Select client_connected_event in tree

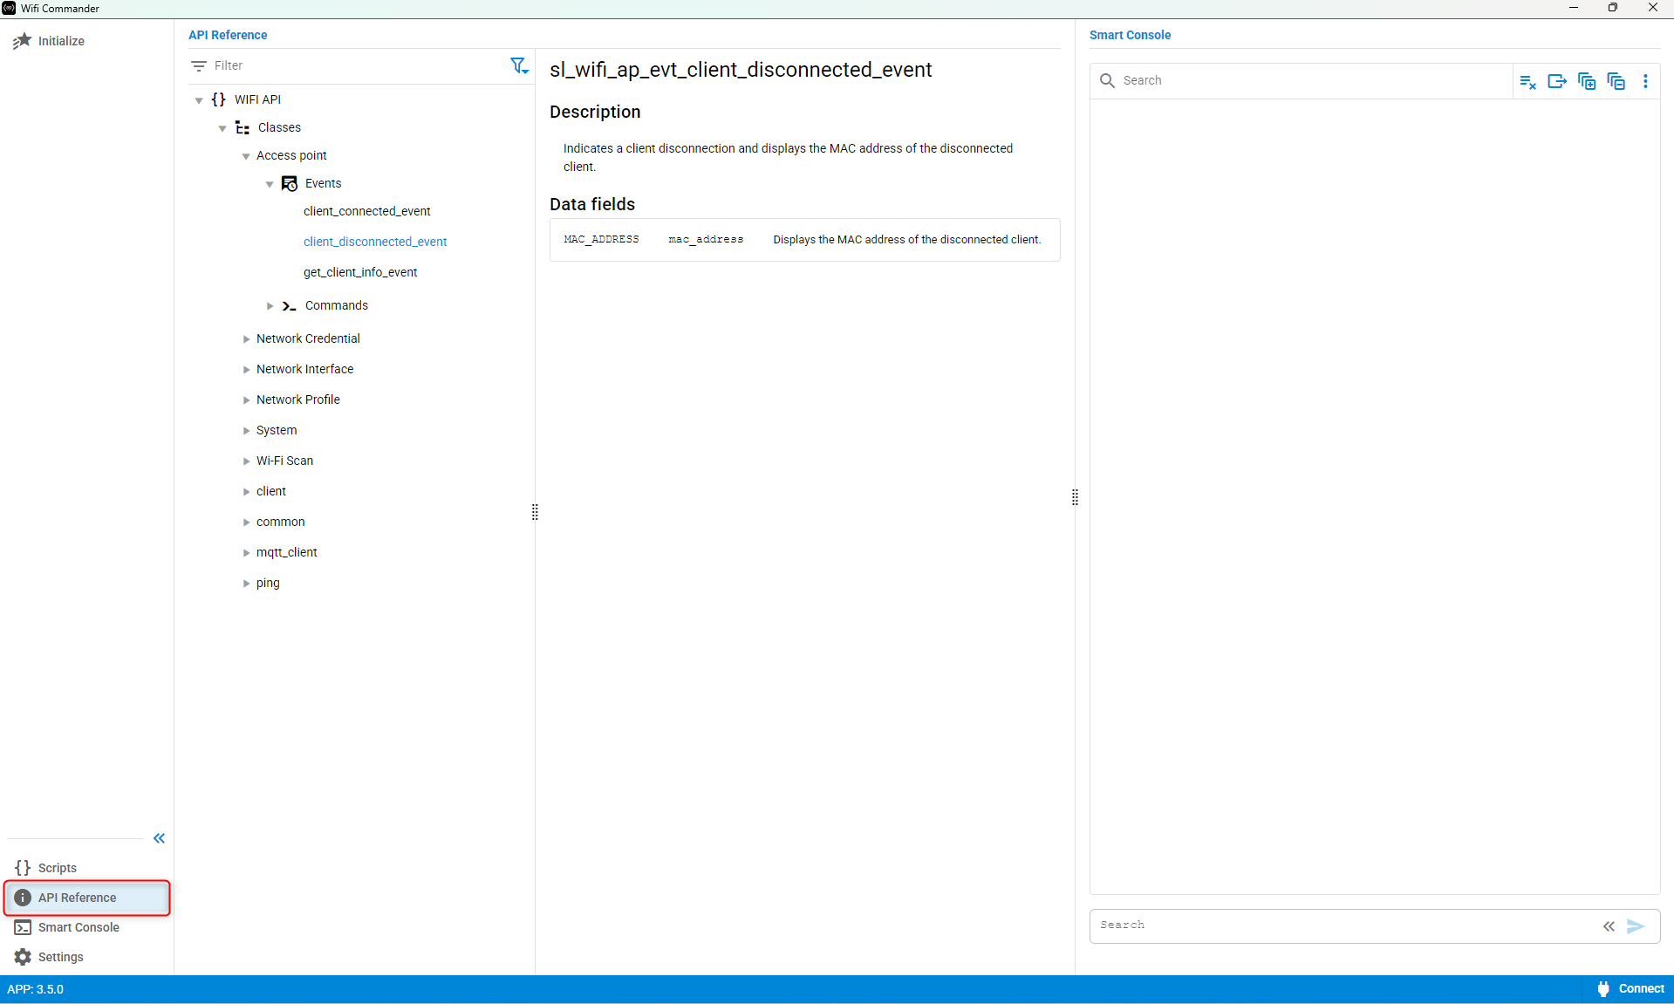pyautogui.click(x=366, y=211)
